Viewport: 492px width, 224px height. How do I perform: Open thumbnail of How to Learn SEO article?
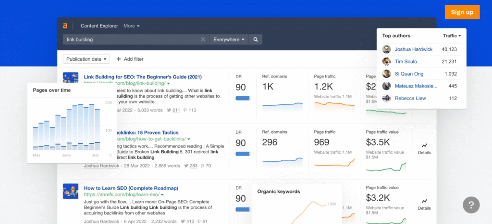click(70, 191)
